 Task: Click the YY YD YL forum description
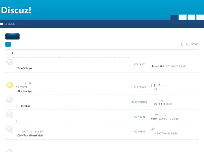pos(22,87)
